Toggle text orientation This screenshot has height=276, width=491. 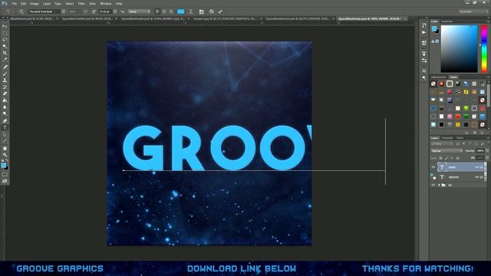point(21,11)
